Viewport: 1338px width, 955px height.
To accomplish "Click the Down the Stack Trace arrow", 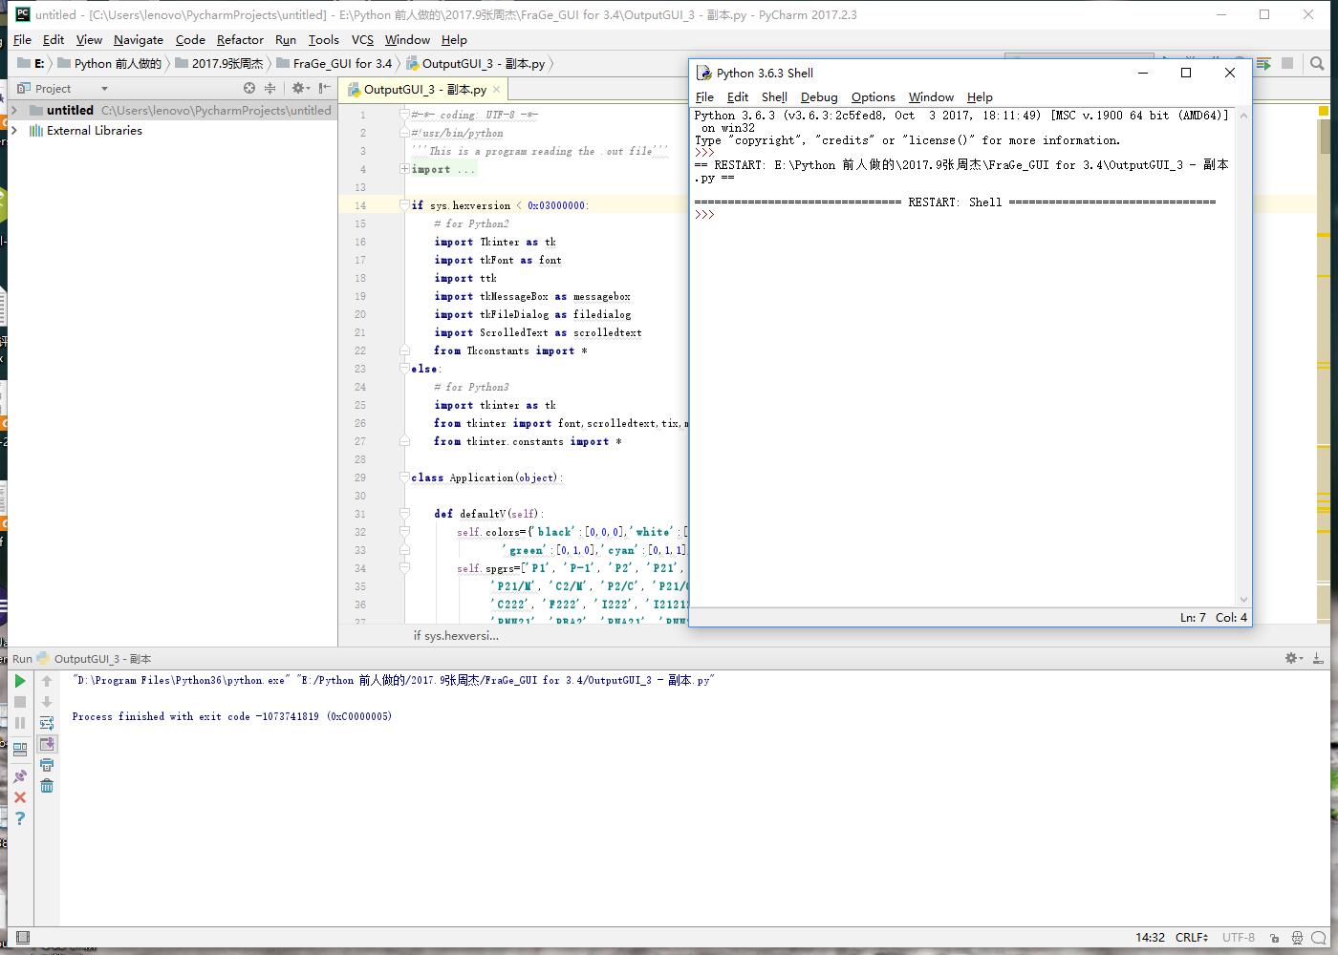I will 47,702.
